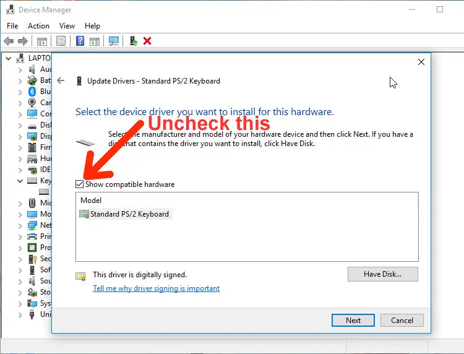Click the Next button
The image size is (464, 354).
point(353,320)
